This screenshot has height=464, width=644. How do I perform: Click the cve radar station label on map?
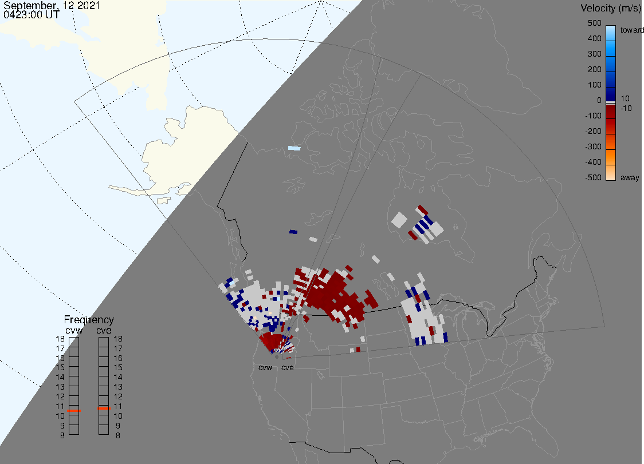pos(288,367)
